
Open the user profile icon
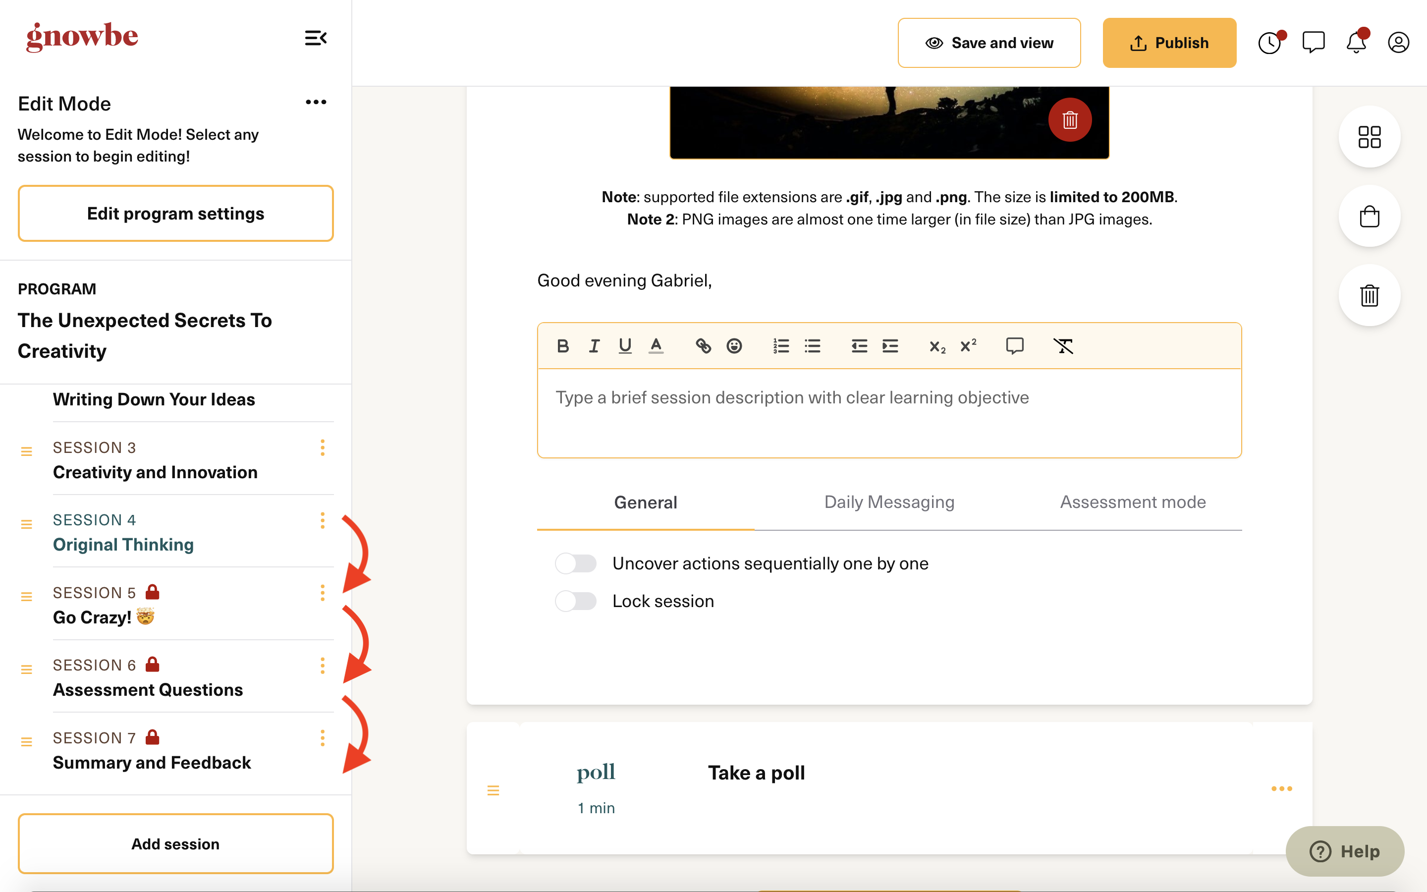pyautogui.click(x=1398, y=43)
